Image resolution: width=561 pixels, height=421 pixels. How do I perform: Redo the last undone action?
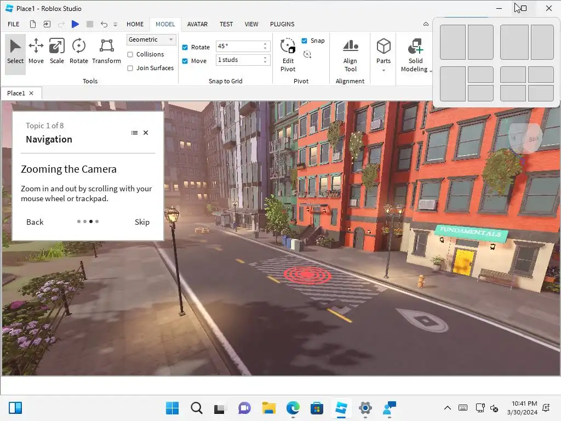[61, 24]
